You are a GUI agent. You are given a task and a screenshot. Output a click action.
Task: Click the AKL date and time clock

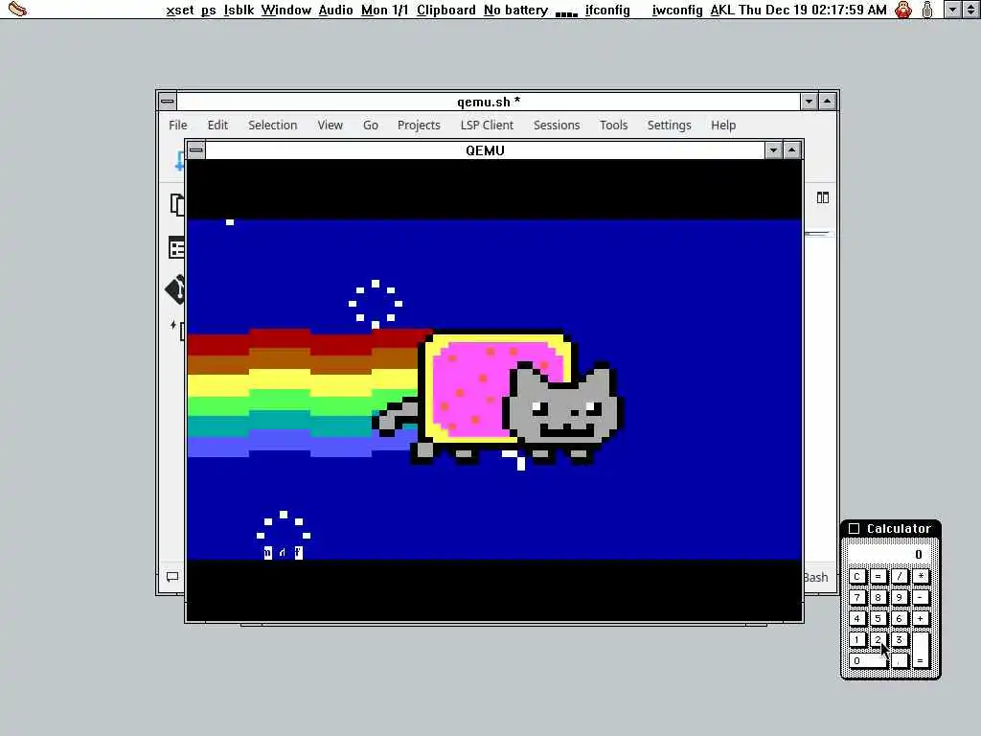point(798,10)
